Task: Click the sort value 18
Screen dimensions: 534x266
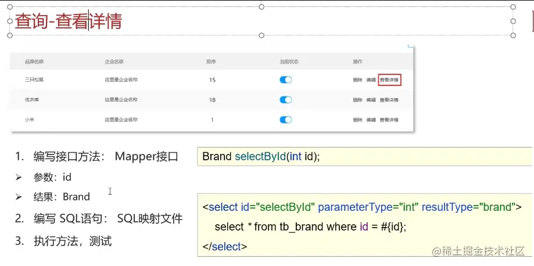Action: [212, 100]
